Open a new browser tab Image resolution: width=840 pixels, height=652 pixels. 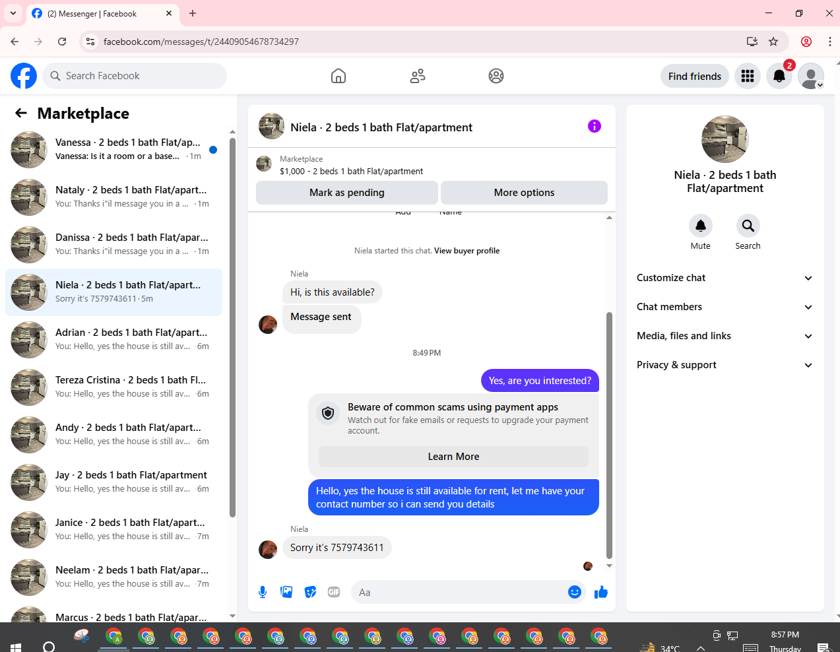click(193, 13)
